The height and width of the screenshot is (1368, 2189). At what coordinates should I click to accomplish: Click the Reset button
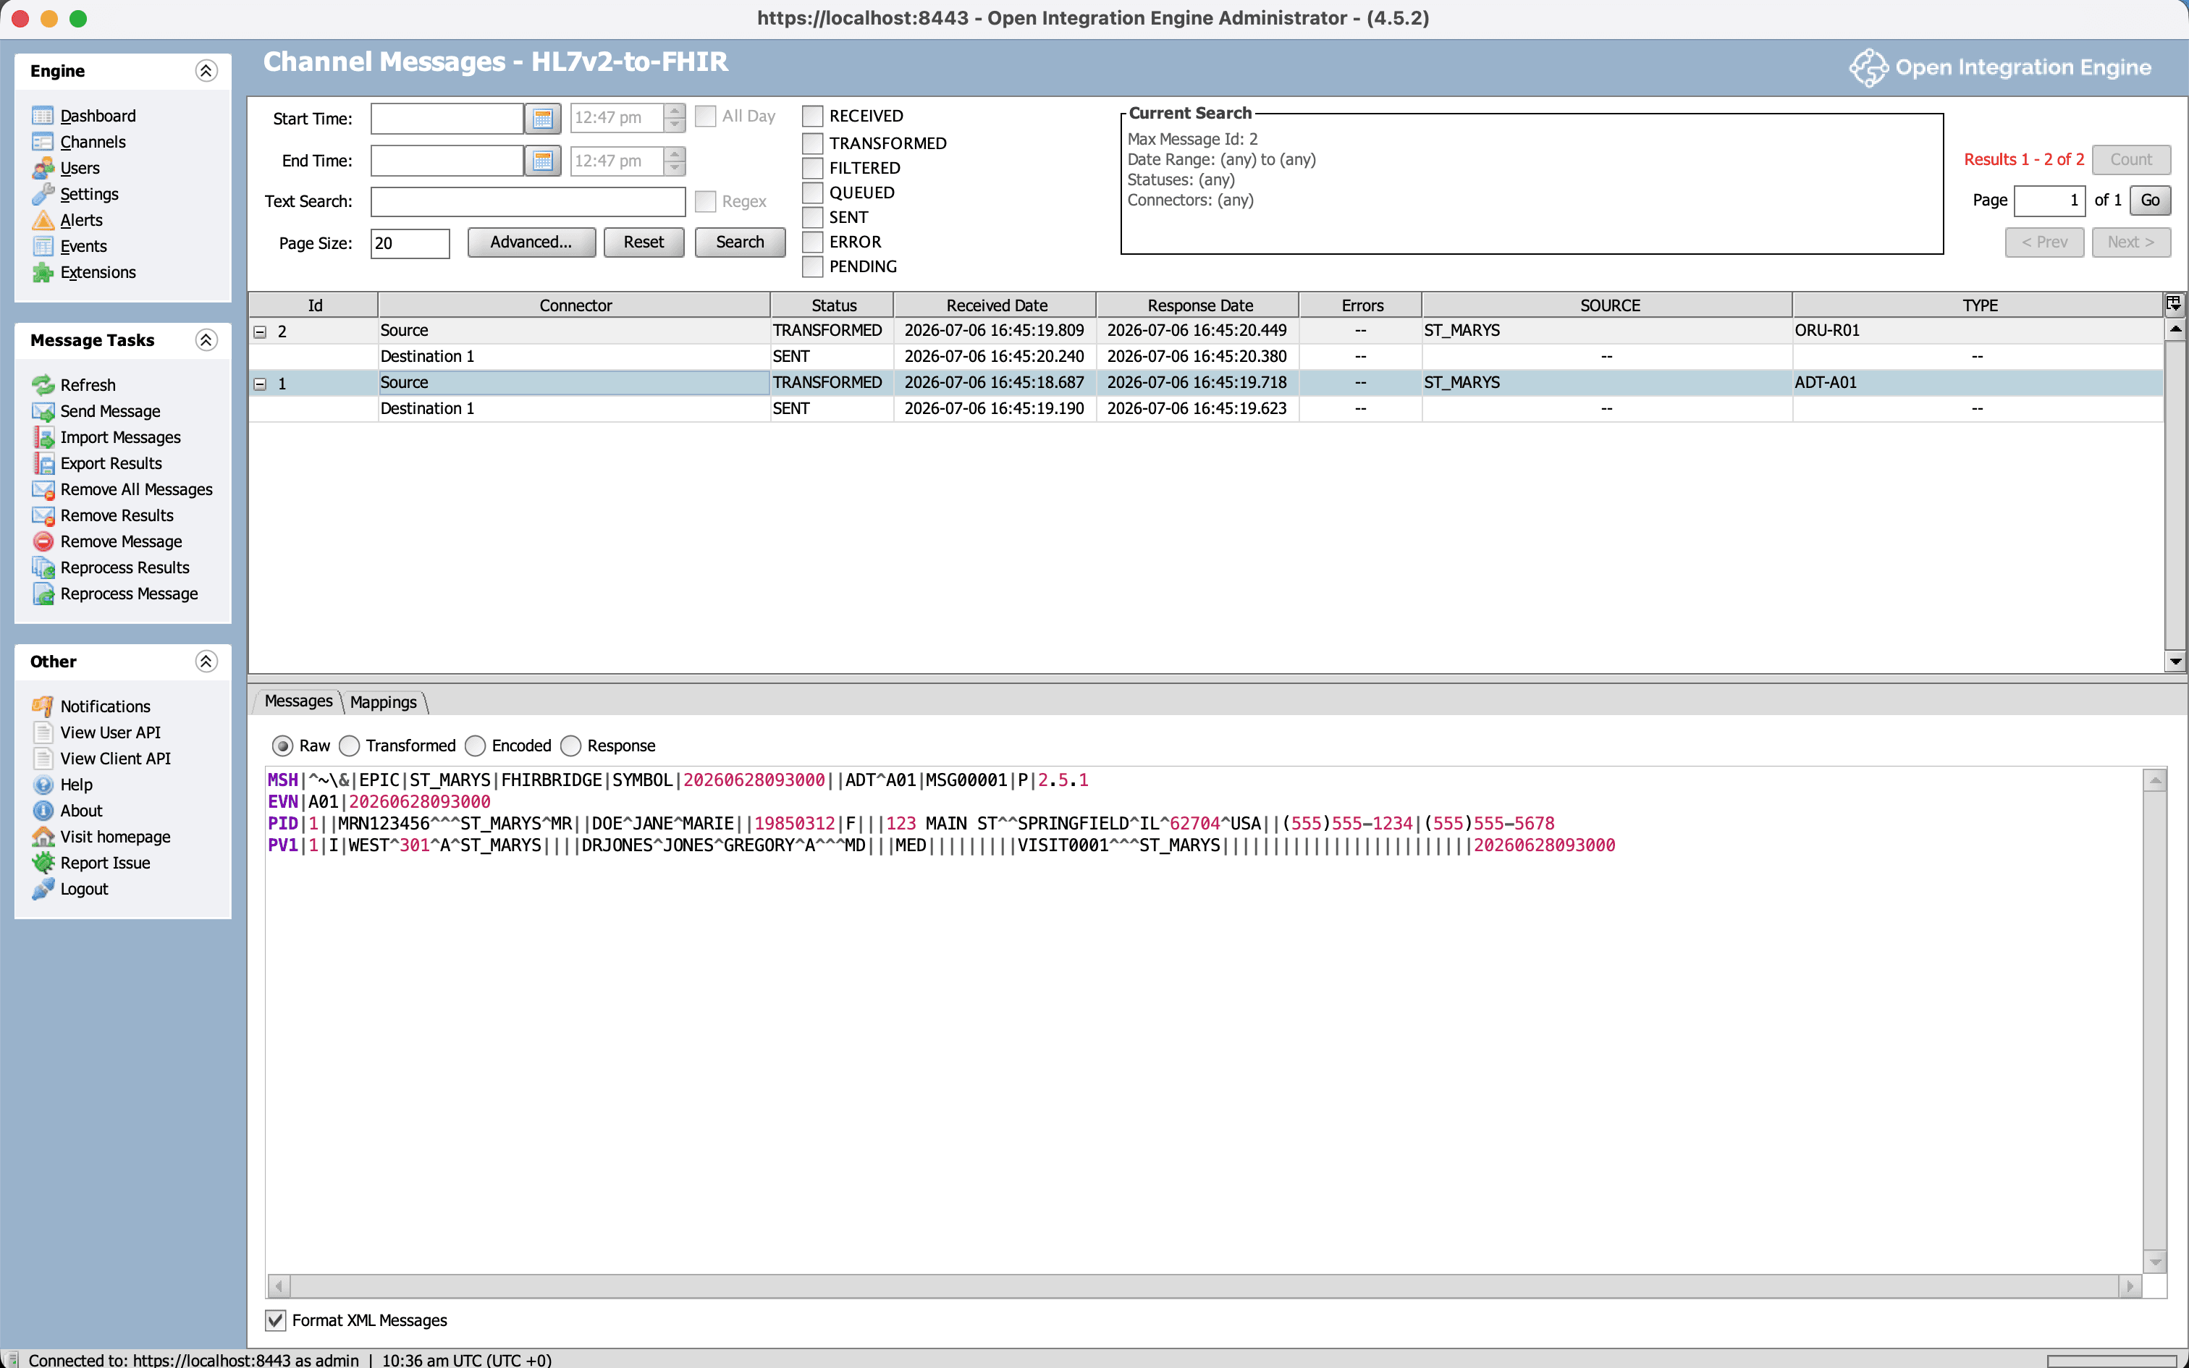tap(643, 242)
